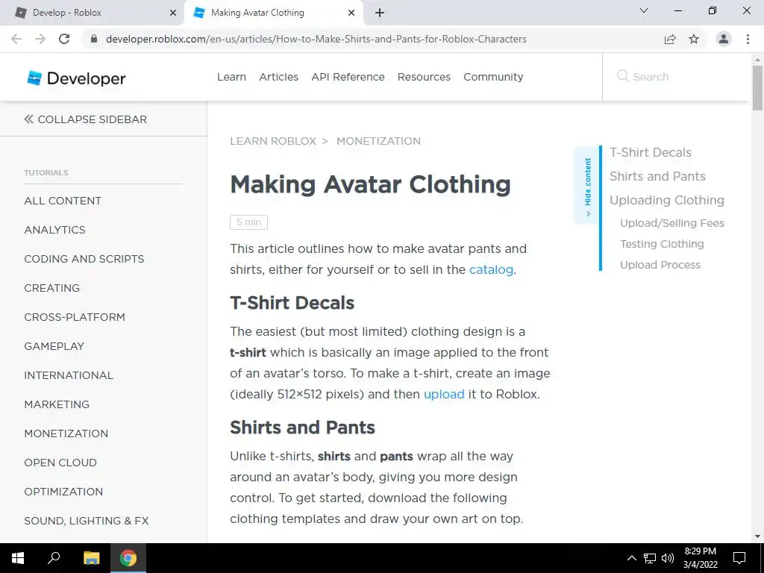
Task: Select the Making Avatar Clothing tab
Action: pyautogui.click(x=273, y=13)
